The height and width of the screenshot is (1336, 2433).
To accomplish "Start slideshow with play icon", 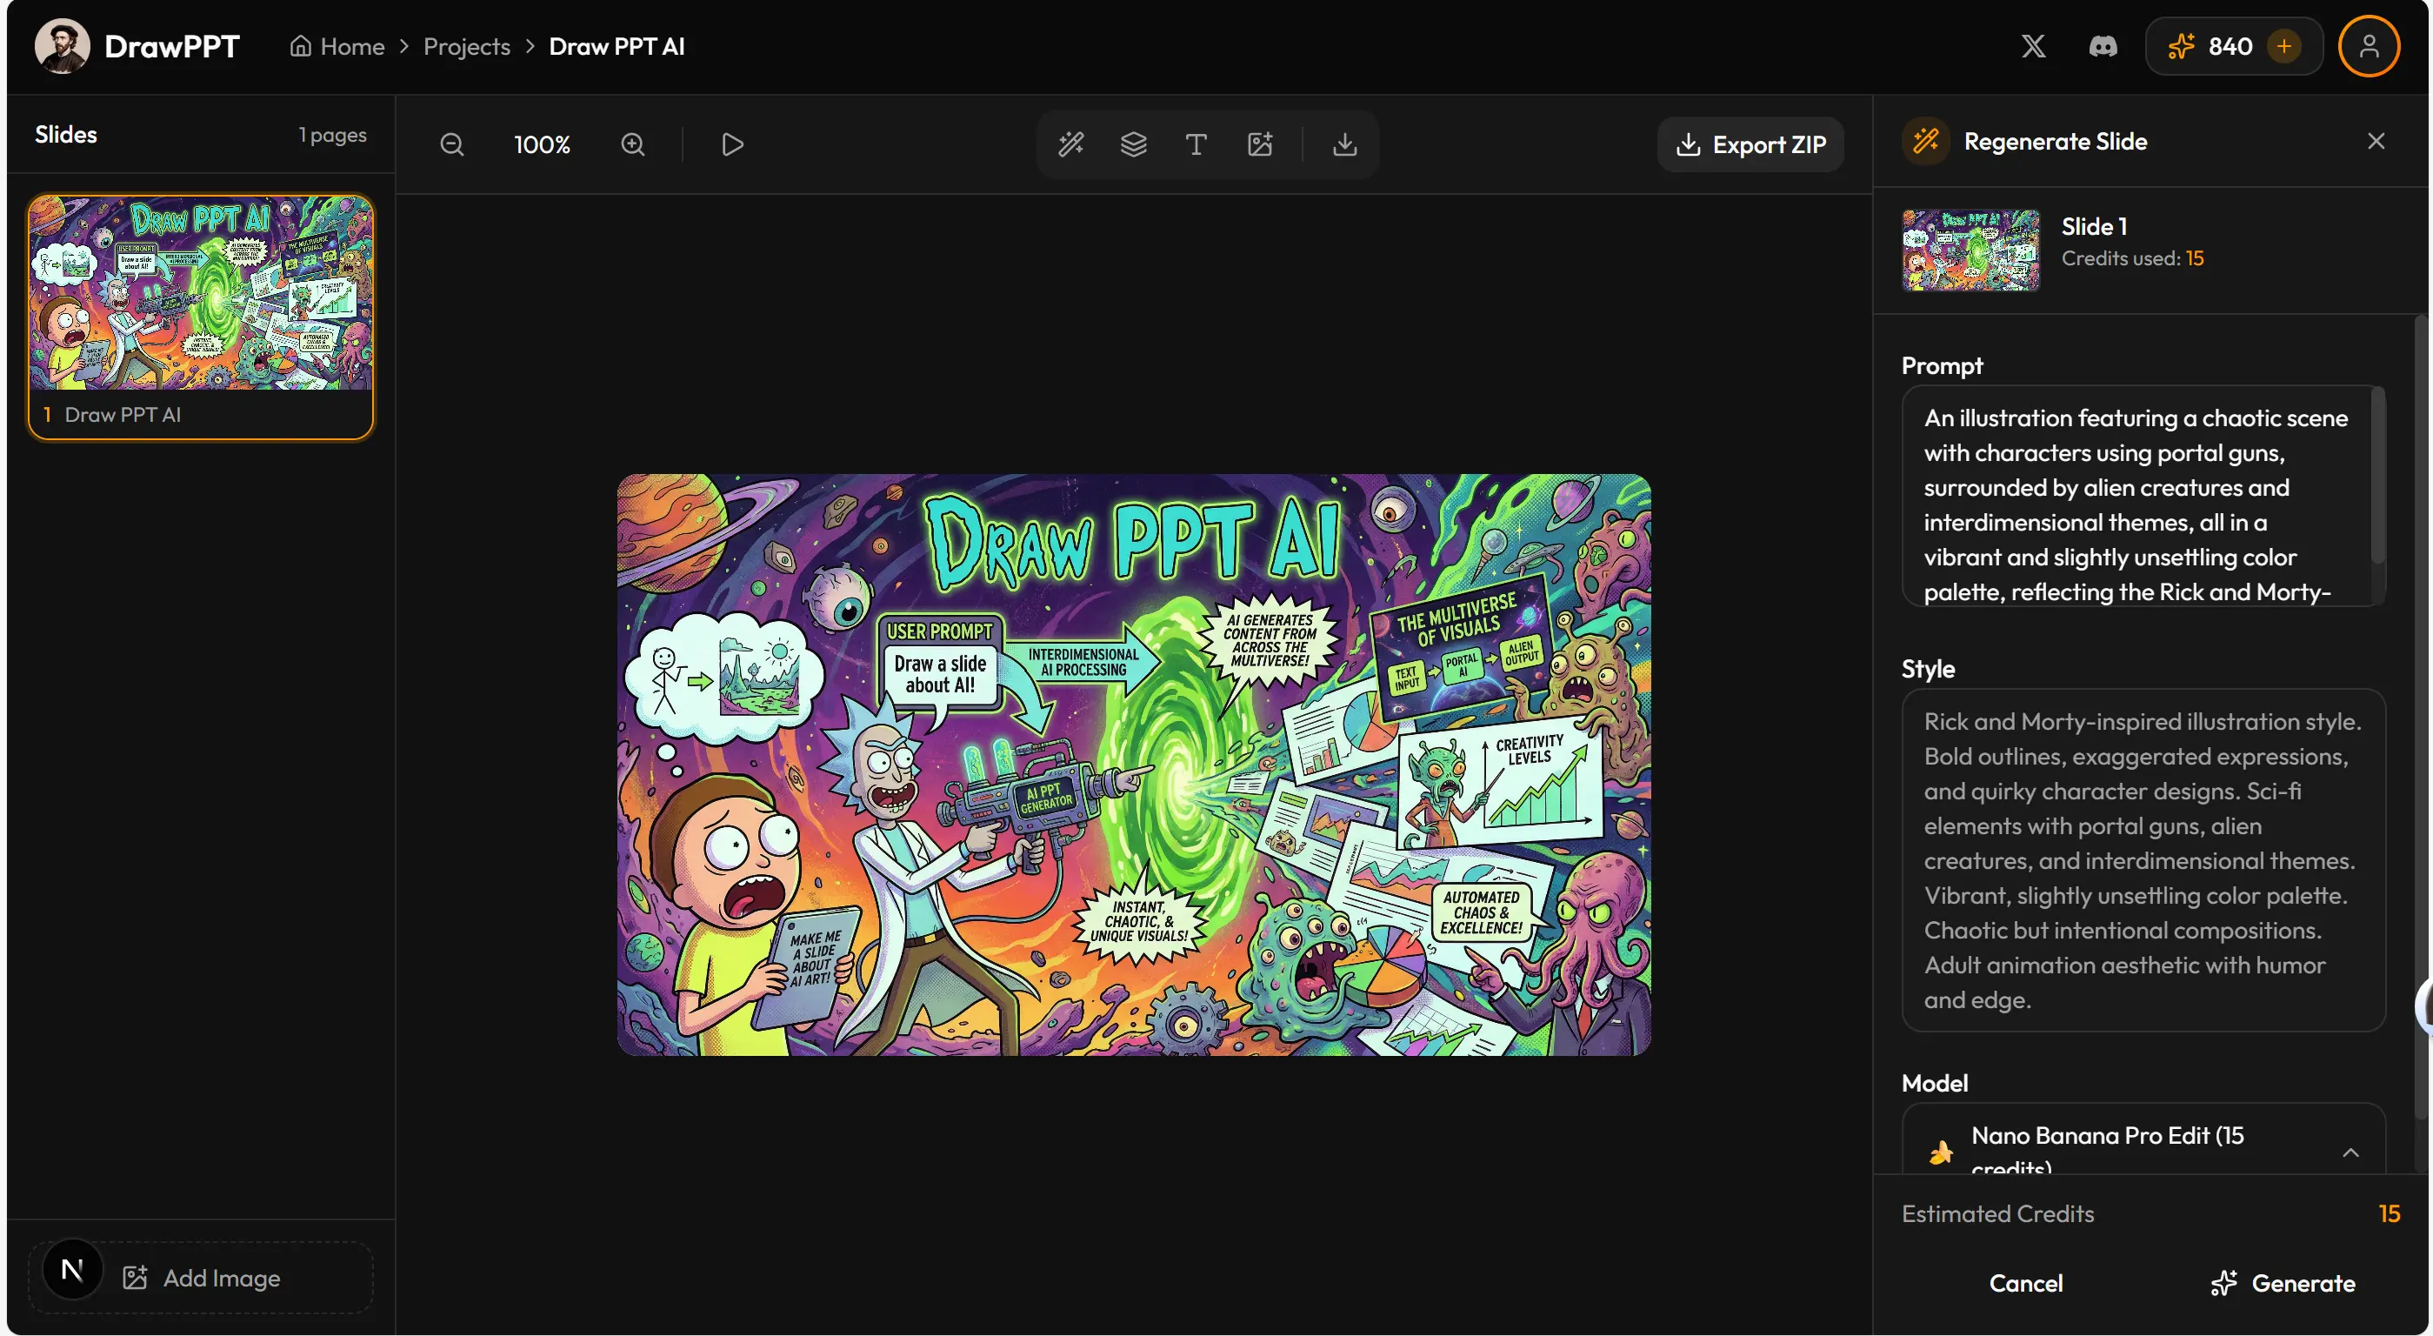I will click(x=732, y=144).
